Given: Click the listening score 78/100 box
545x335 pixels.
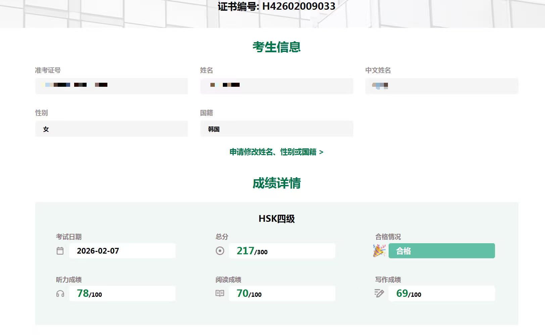Looking at the screenshot, I should (122, 294).
